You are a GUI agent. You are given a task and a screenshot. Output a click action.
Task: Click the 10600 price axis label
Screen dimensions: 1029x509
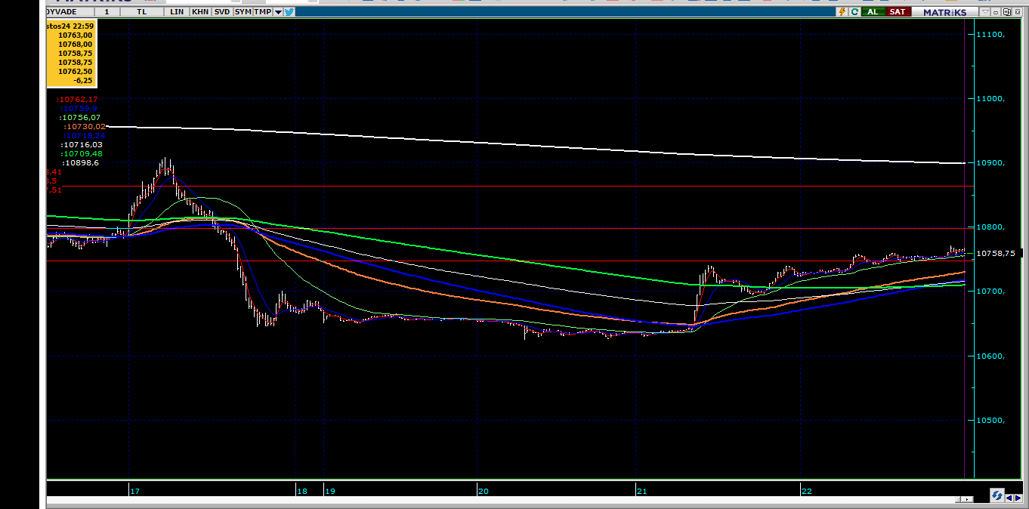click(990, 356)
